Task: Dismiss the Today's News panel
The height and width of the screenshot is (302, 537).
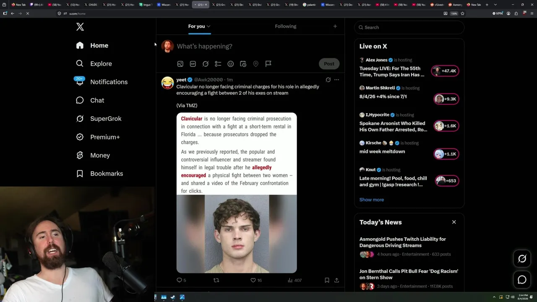Action: (454, 222)
